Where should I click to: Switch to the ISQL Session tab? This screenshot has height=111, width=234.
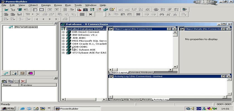132,100
